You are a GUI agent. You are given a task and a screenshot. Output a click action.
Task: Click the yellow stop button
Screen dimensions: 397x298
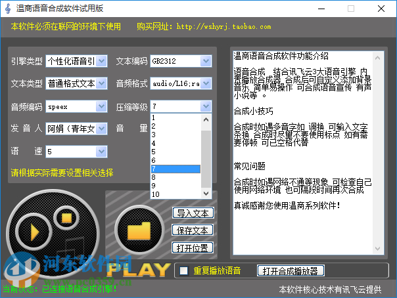(66, 218)
